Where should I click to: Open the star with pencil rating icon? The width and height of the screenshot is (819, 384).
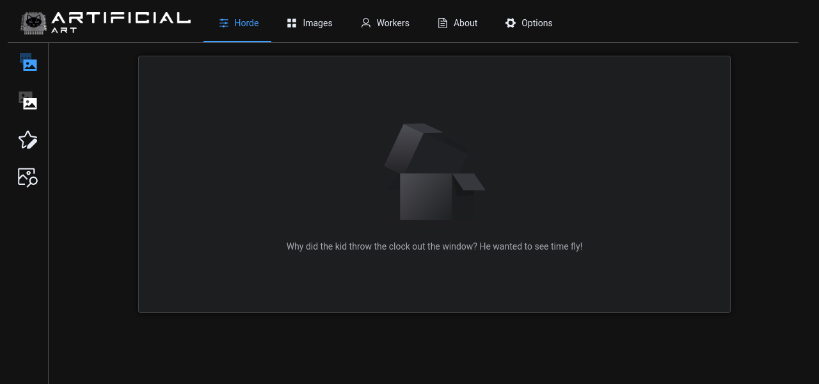pos(28,140)
